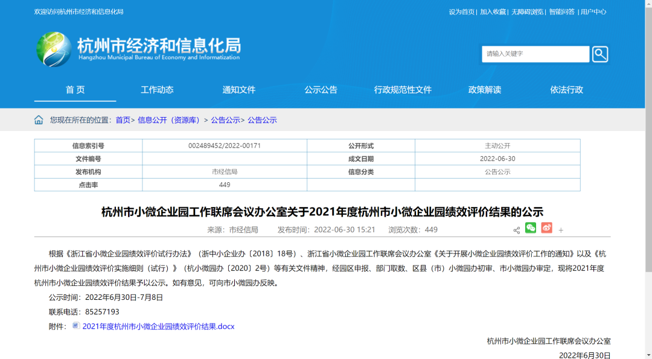
Task: Download 2021年度杭州市小微企业园绩效评价结果.docx attachment
Action: (x=158, y=326)
